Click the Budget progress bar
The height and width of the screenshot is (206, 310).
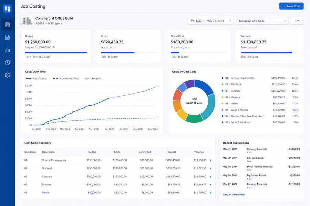click(x=56, y=53)
